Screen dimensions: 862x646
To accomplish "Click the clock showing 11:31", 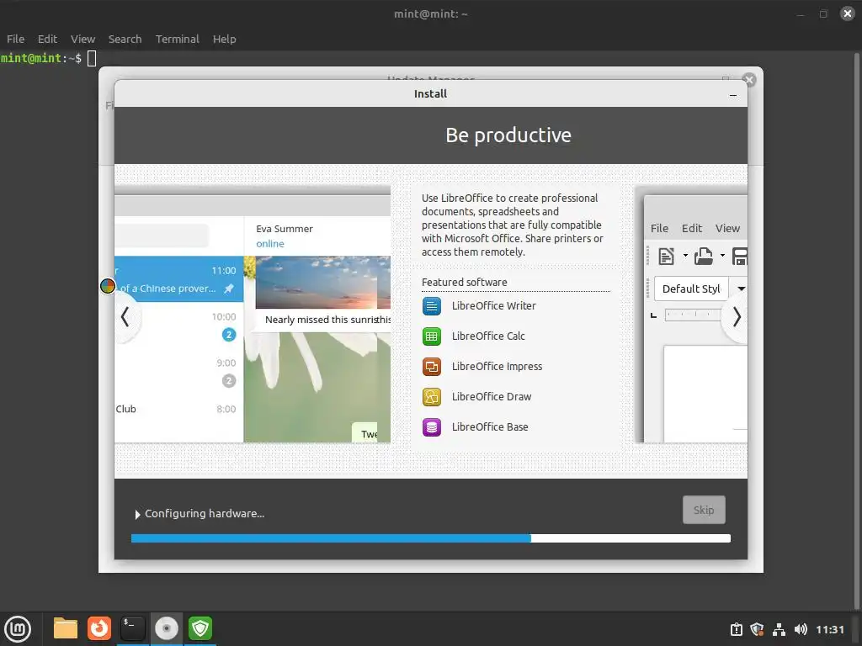I will point(829,629).
